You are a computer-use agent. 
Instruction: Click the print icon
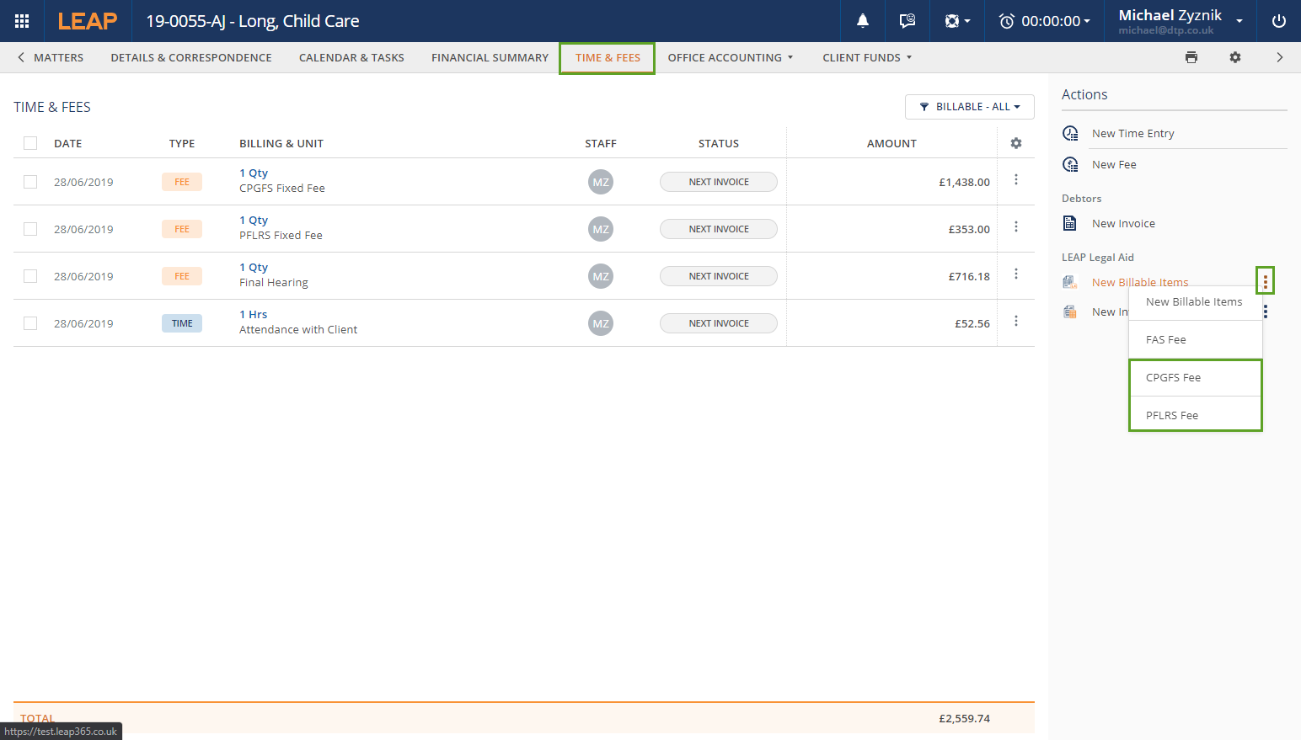[x=1191, y=57]
